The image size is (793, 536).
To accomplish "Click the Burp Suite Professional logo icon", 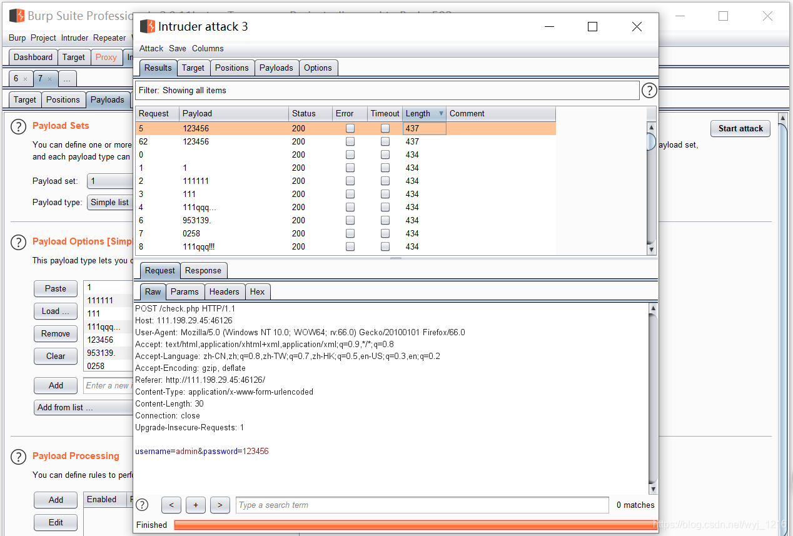I will [16, 16].
